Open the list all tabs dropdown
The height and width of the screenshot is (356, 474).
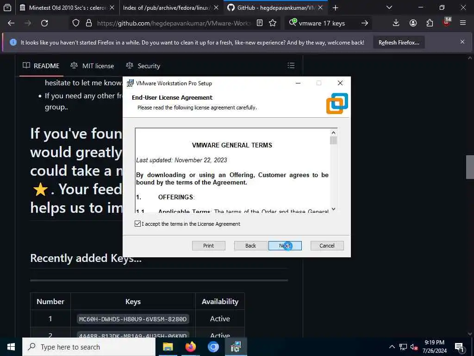click(x=389, y=7)
